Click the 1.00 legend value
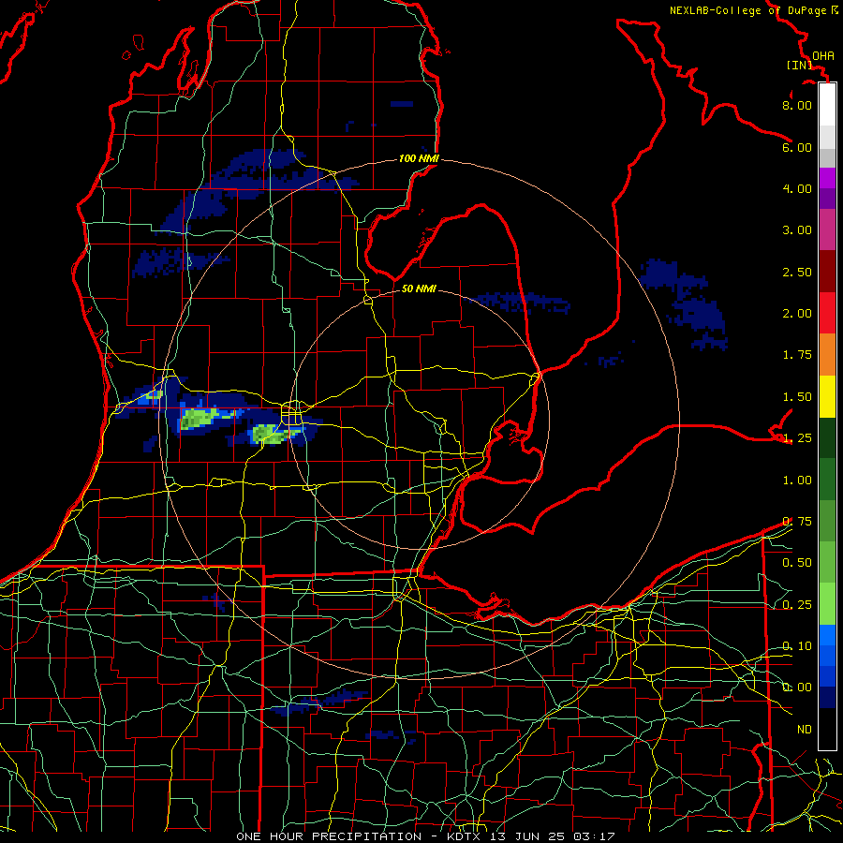This screenshot has width=843, height=843. tap(797, 481)
